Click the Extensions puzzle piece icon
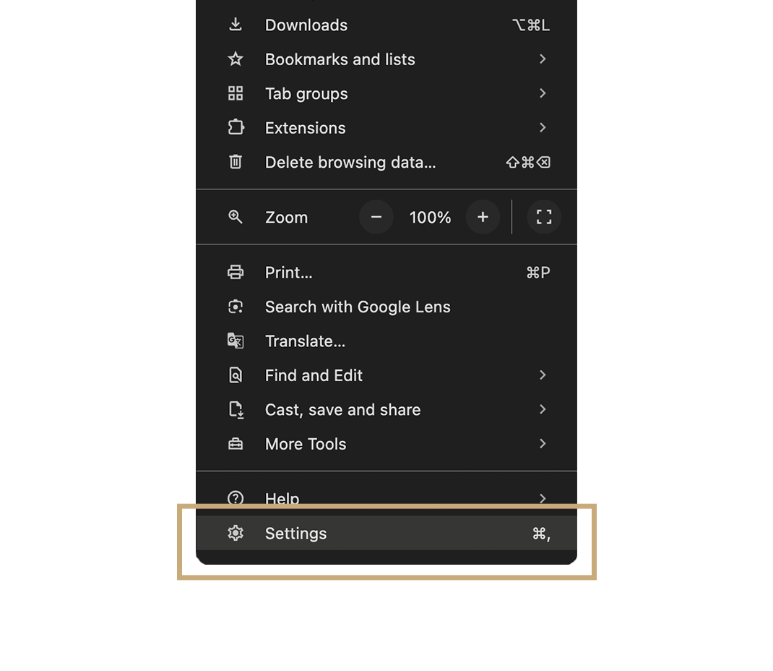 (x=236, y=127)
